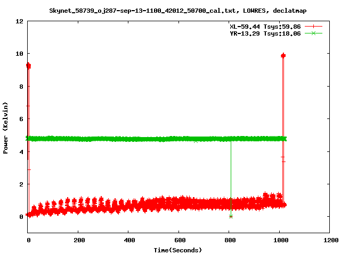This screenshot has width=341, height=255.
Task: Pick the isolated green point at zero power
Action: click(231, 216)
